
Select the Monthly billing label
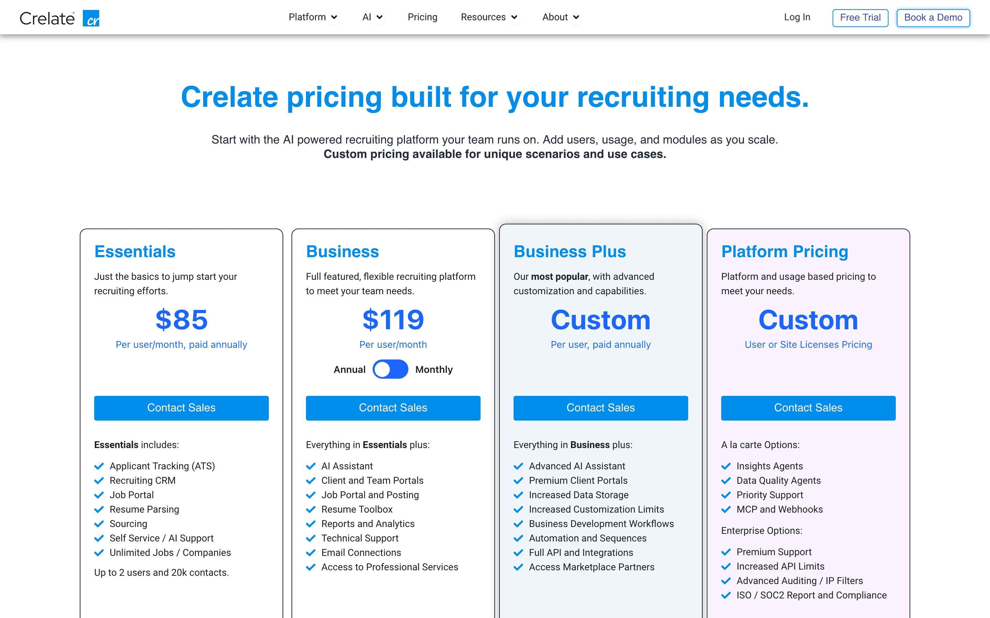pyautogui.click(x=434, y=369)
